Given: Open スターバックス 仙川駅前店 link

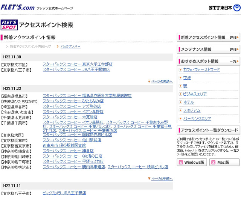Looking at the screenshot, I should (72, 140).
